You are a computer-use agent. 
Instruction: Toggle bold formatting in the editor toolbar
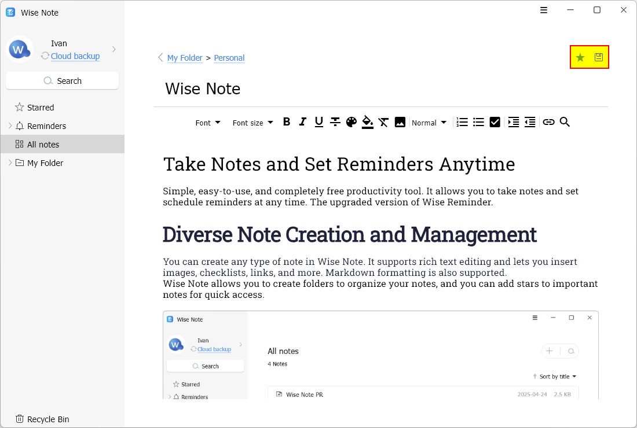(x=287, y=122)
